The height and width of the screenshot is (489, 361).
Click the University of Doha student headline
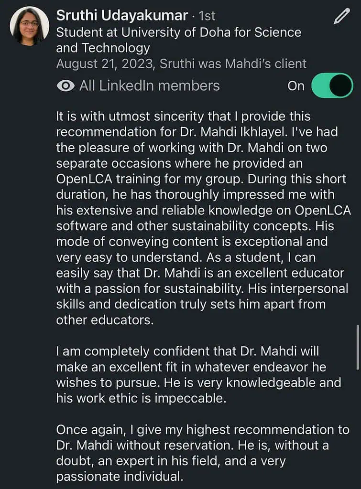[178, 40]
